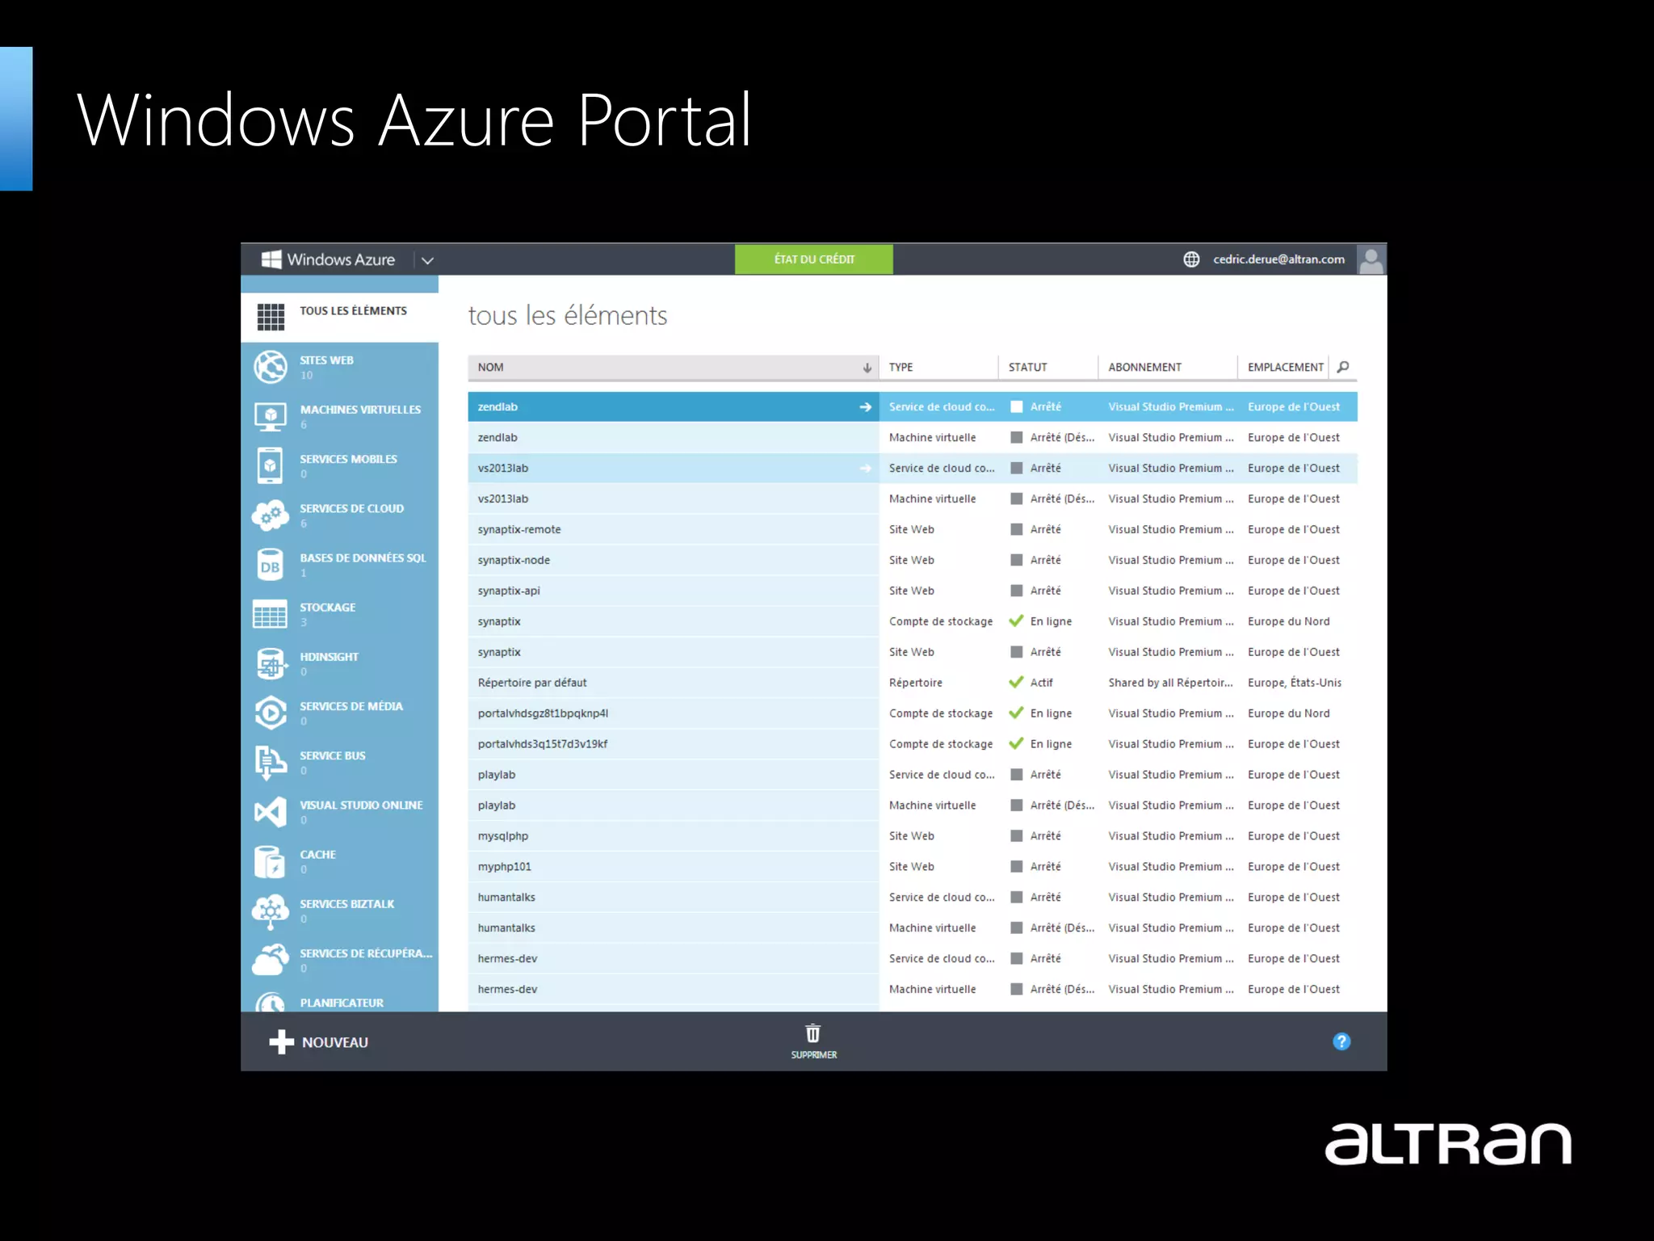The width and height of the screenshot is (1654, 1241).
Task: Open the Répertoire par défaut item
Action: coord(531,683)
